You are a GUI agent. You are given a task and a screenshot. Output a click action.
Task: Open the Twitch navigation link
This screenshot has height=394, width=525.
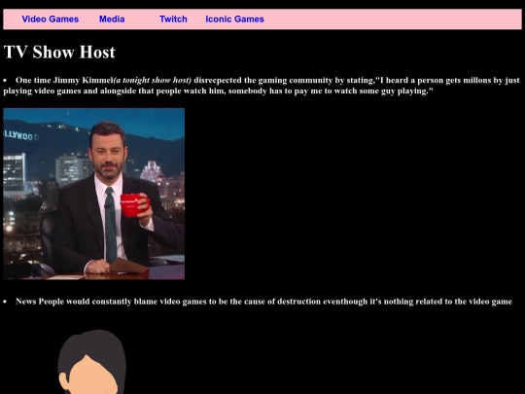tap(173, 19)
